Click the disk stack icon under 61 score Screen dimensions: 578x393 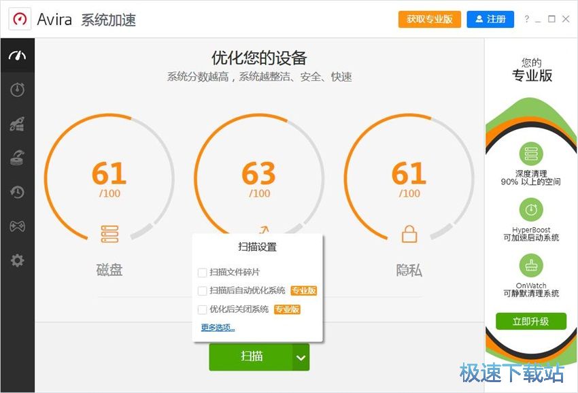pos(109,234)
